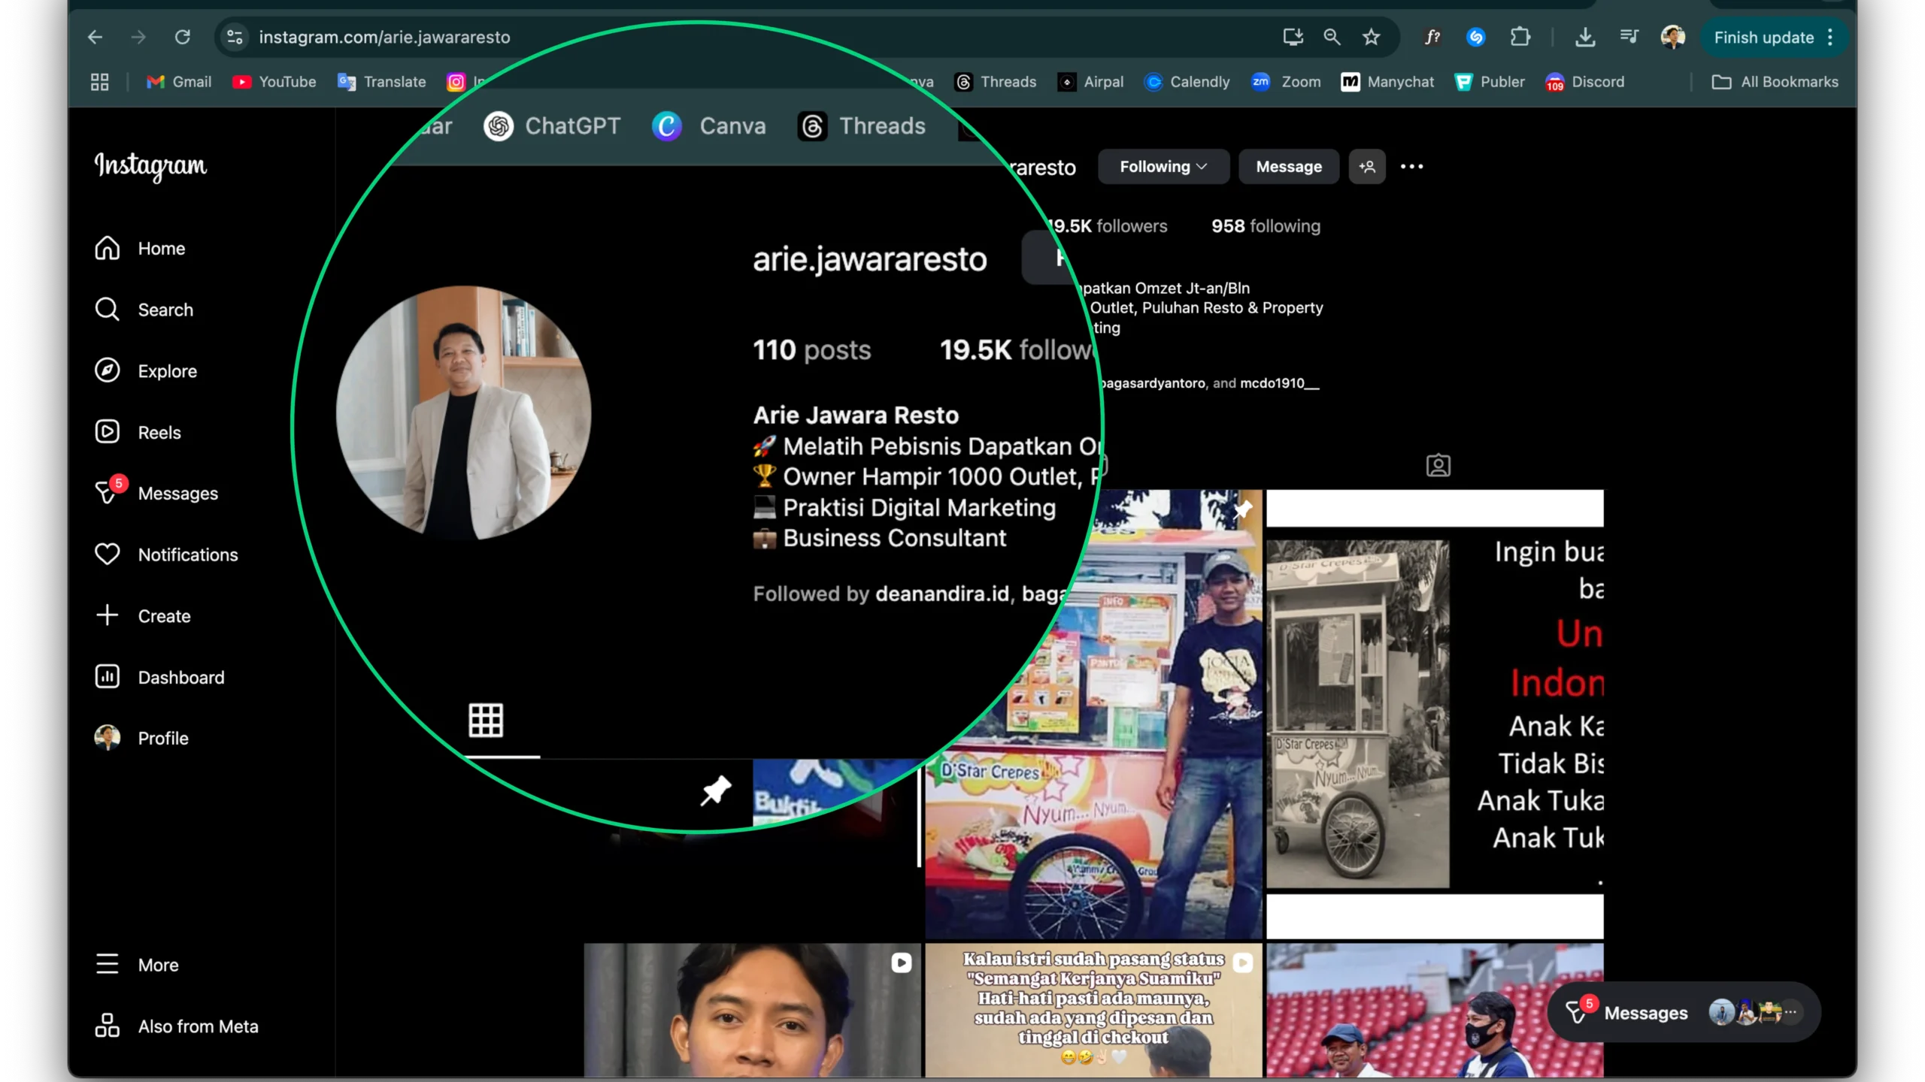Open the Kalau istri sudah pasang status reel
The width and height of the screenshot is (1925, 1082).
tap(1093, 1011)
